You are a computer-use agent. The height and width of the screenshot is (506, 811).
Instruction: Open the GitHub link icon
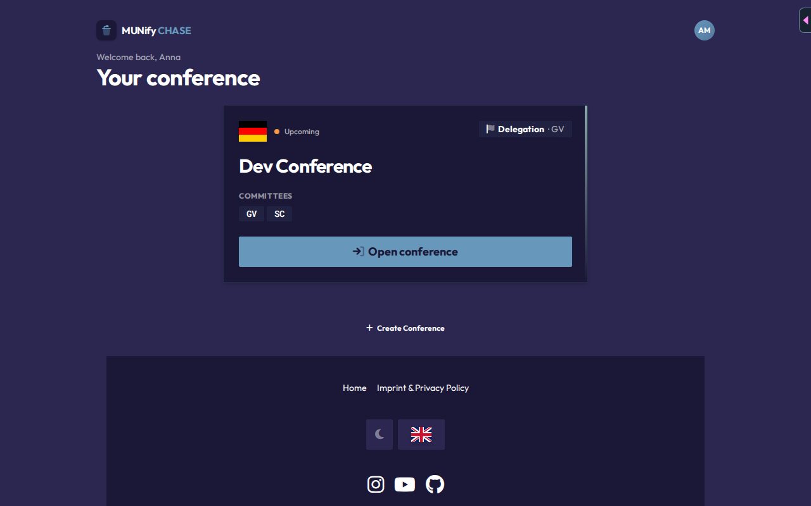[435, 484]
